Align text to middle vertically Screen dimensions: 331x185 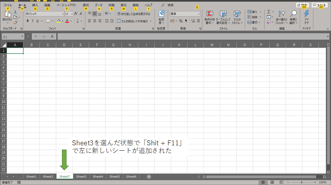pyautogui.click(x=95, y=14)
